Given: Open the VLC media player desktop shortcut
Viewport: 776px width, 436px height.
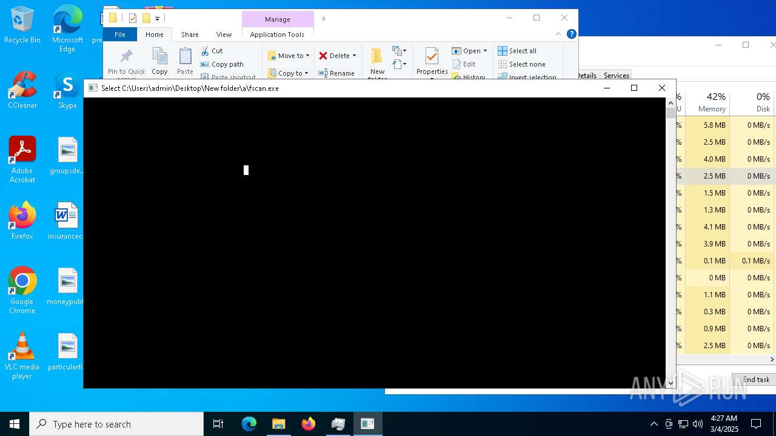Looking at the screenshot, I should (x=22, y=355).
